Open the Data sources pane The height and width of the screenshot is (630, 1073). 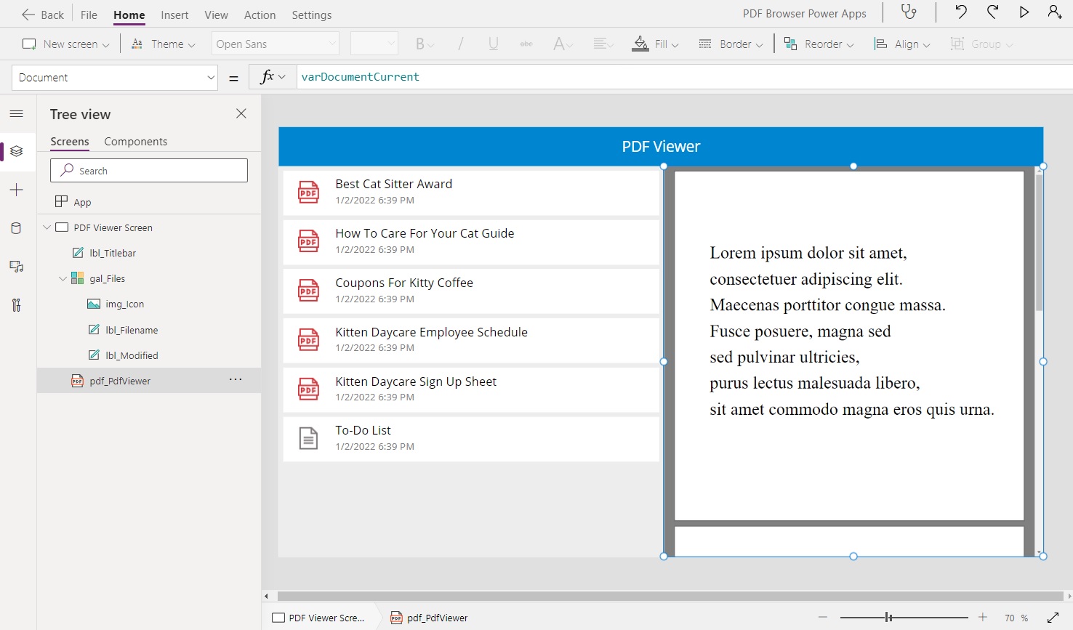click(16, 227)
